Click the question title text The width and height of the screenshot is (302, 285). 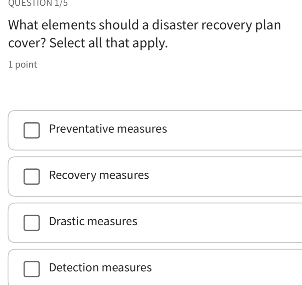[x=144, y=33]
